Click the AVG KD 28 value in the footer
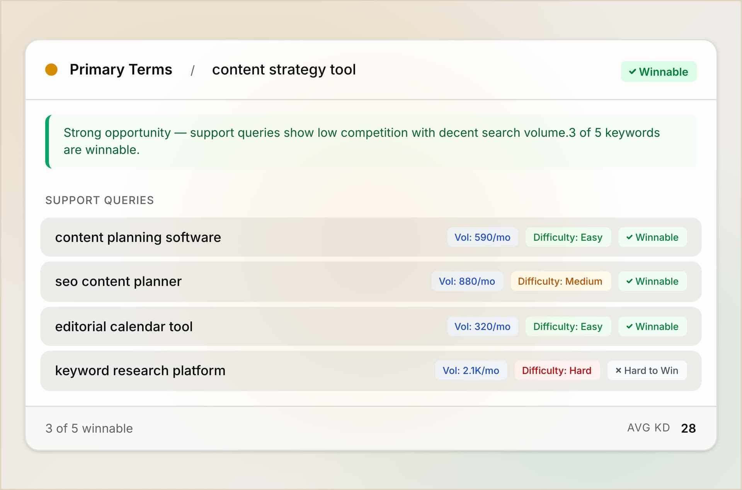 [x=688, y=428]
